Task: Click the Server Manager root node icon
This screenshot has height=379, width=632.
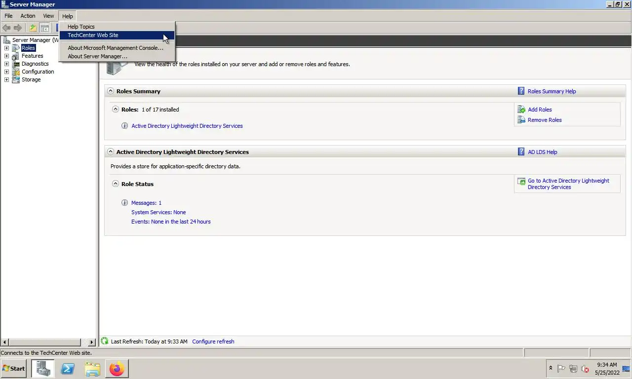Action: click(6, 40)
